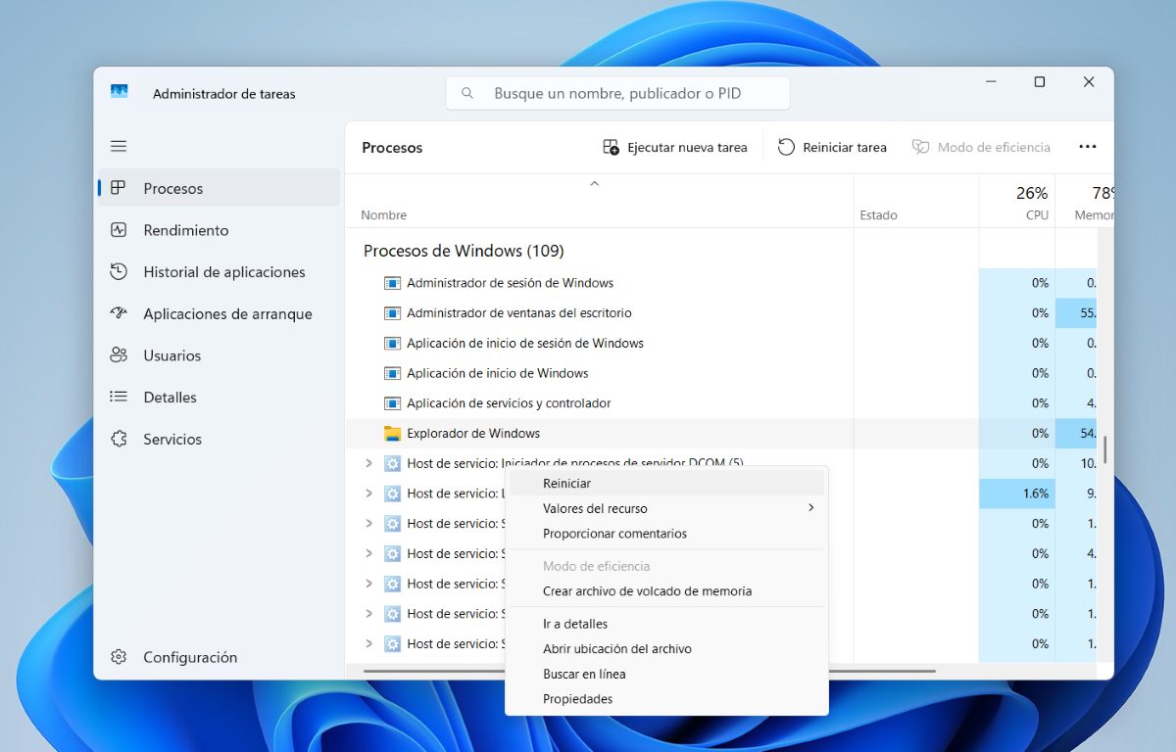This screenshot has width=1176, height=752.
Task: Open Aplicaciones de arranque sidebar icon
Action: pyautogui.click(x=119, y=314)
